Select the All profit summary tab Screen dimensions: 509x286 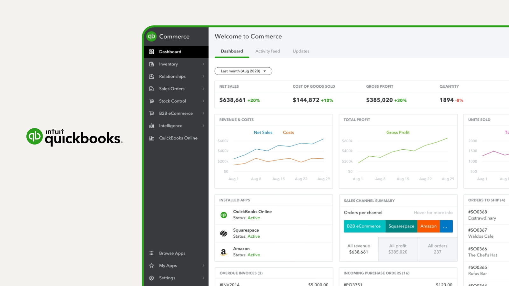pos(398,249)
